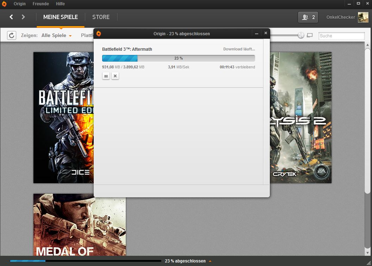Open the Medal of Honor game cover
Screen dimensions: 372x266
tap(80, 225)
